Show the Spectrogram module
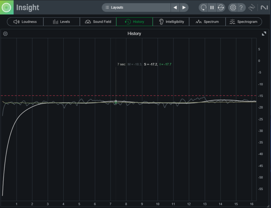 (244, 22)
